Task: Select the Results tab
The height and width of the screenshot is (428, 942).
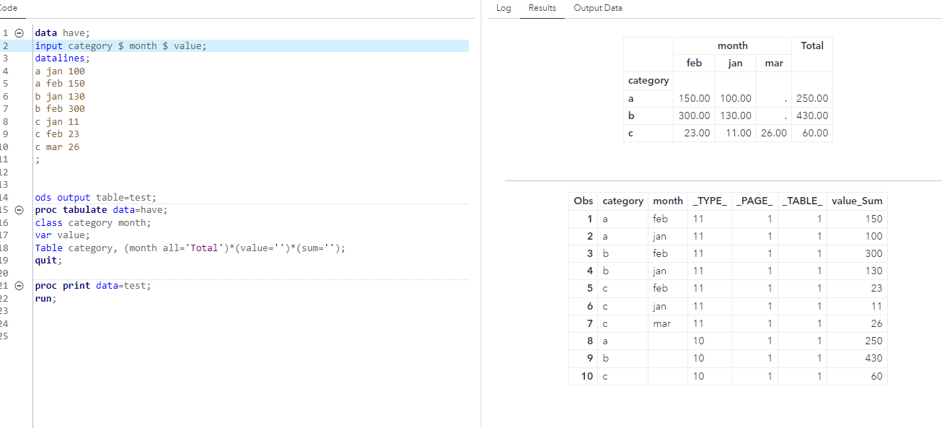Action: 542,8
